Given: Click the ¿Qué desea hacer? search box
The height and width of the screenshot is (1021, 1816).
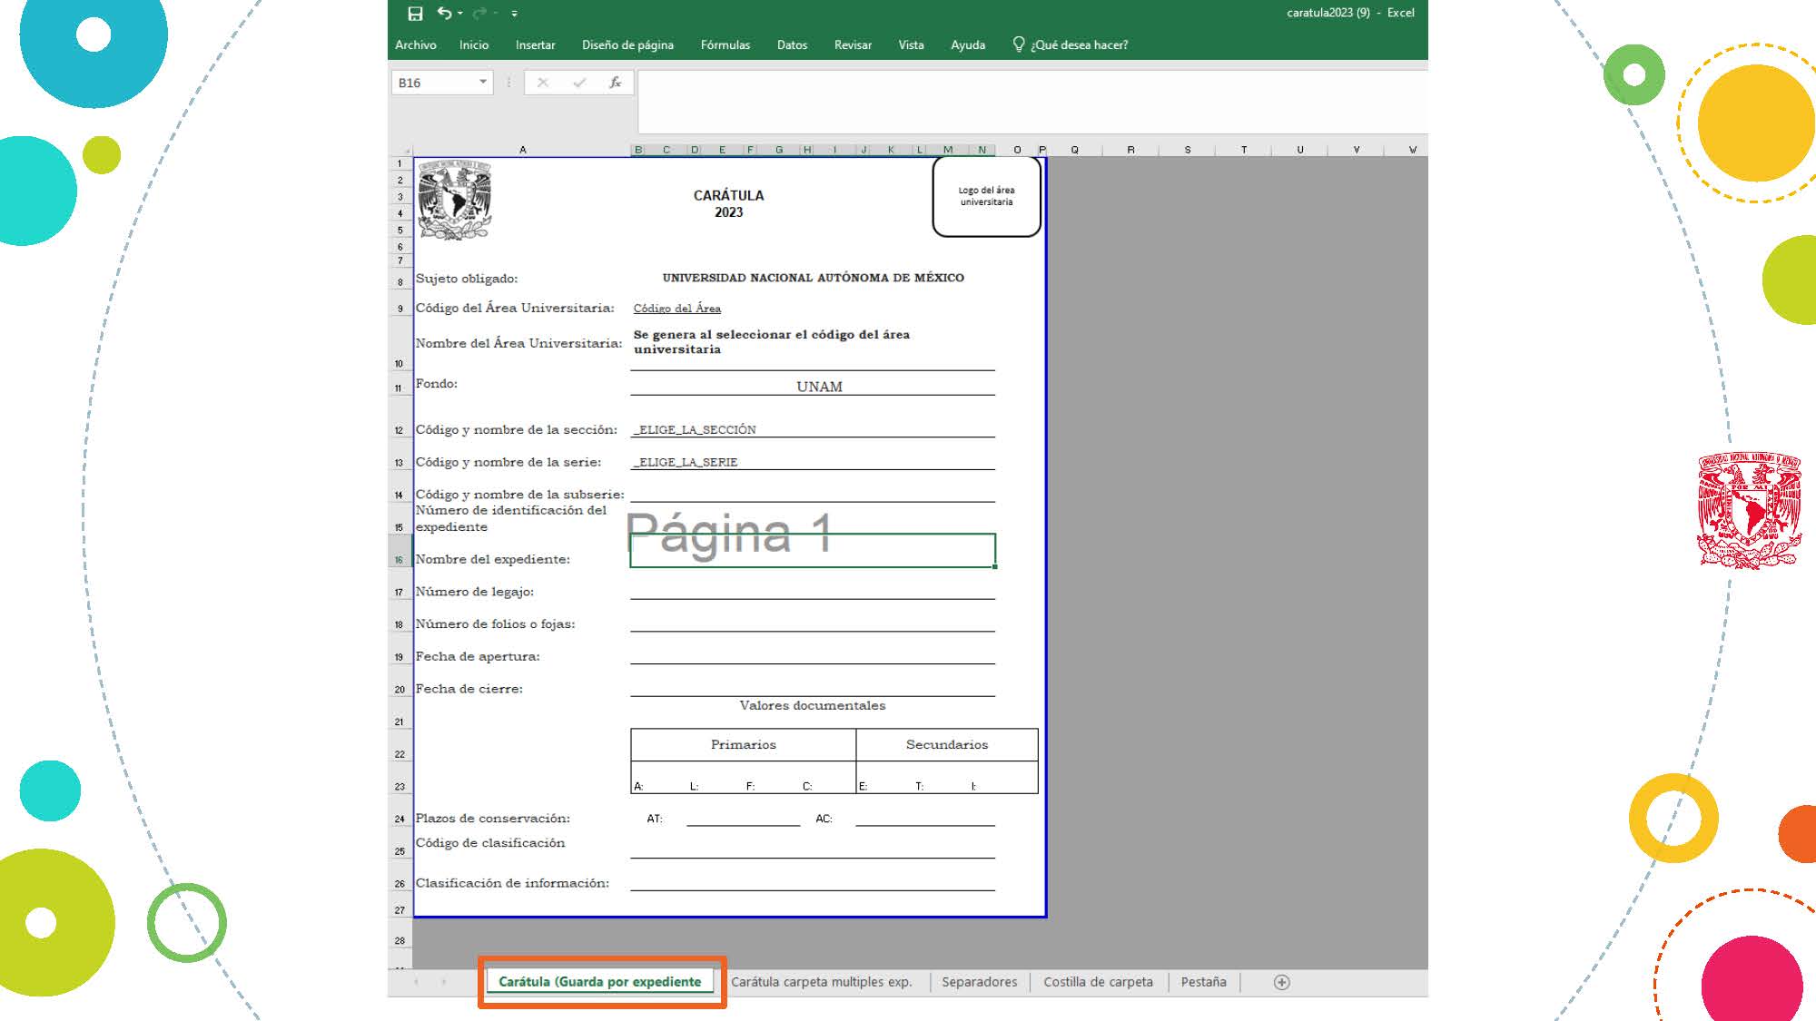Looking at the screenshot, I should [x=1079, y=44].
